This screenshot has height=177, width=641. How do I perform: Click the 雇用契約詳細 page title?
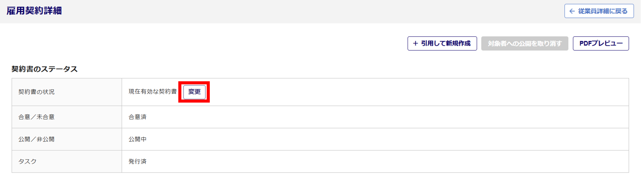pyautogui.click(x=34, y=11)
